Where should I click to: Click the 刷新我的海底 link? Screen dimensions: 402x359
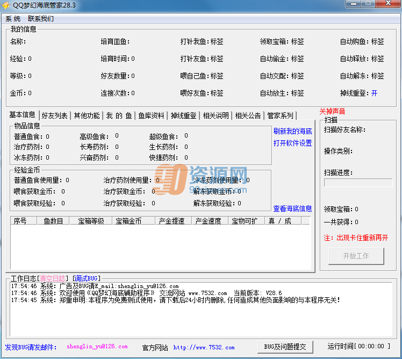tap(292, 131)
